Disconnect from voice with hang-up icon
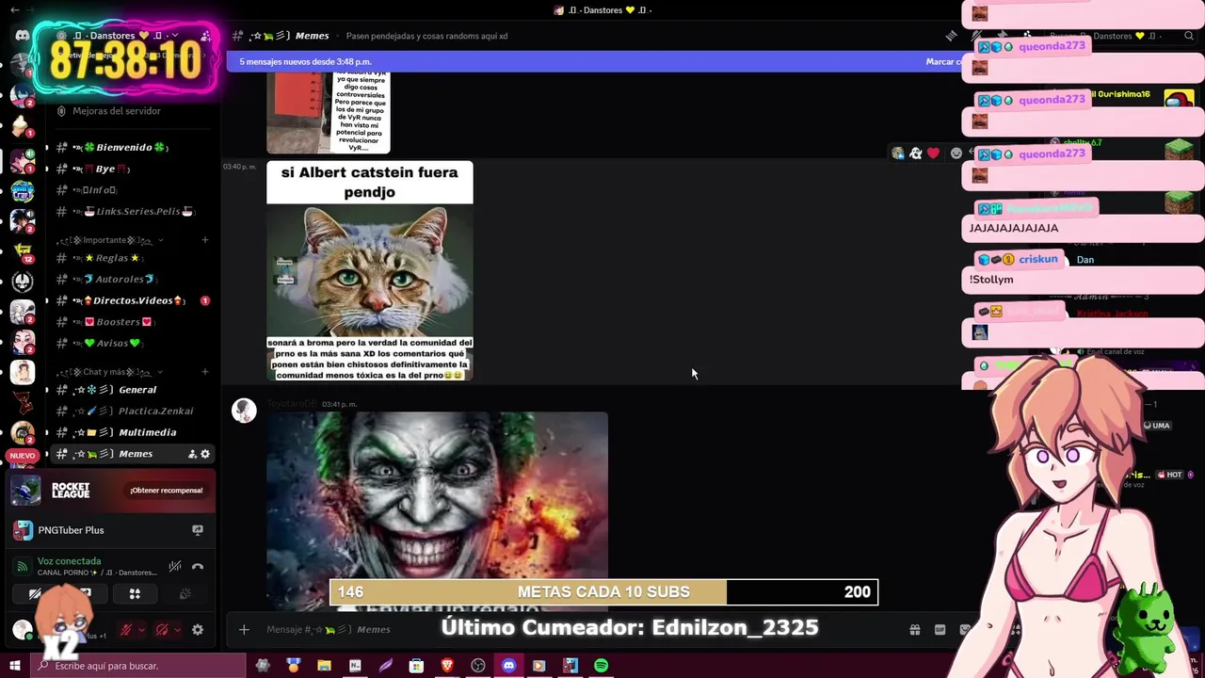 [198, 567]
